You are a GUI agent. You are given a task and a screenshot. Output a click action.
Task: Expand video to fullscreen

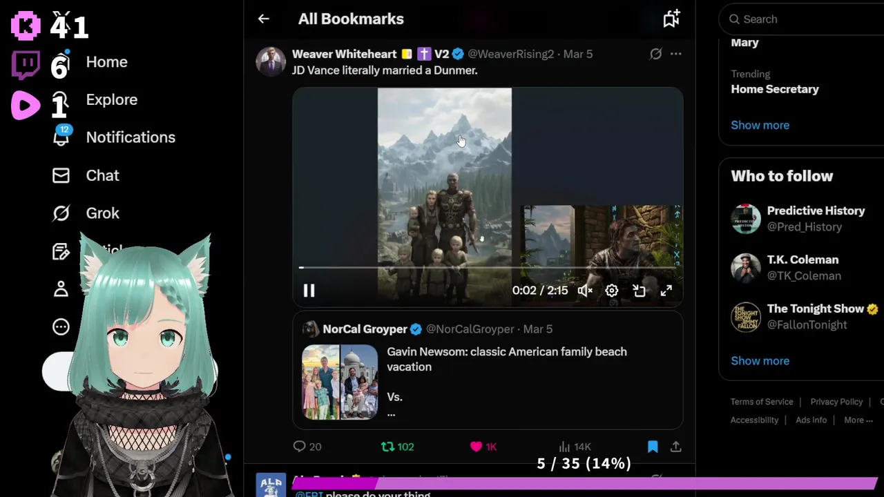click(666, 291)
